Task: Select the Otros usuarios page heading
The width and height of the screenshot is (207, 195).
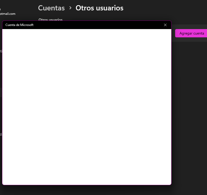Action: 99,8
